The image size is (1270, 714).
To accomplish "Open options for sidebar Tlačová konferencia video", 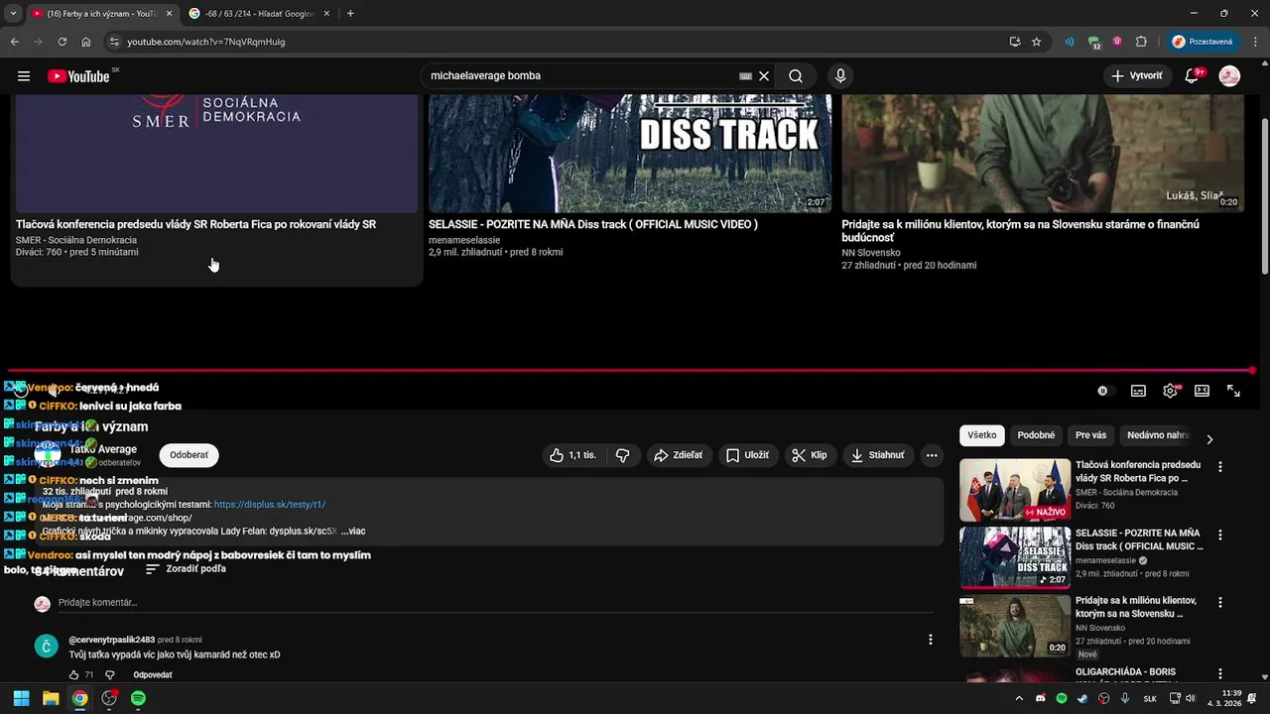I will pos(1220,467).
